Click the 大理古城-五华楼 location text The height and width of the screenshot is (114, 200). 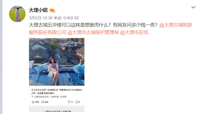[58, 97]
